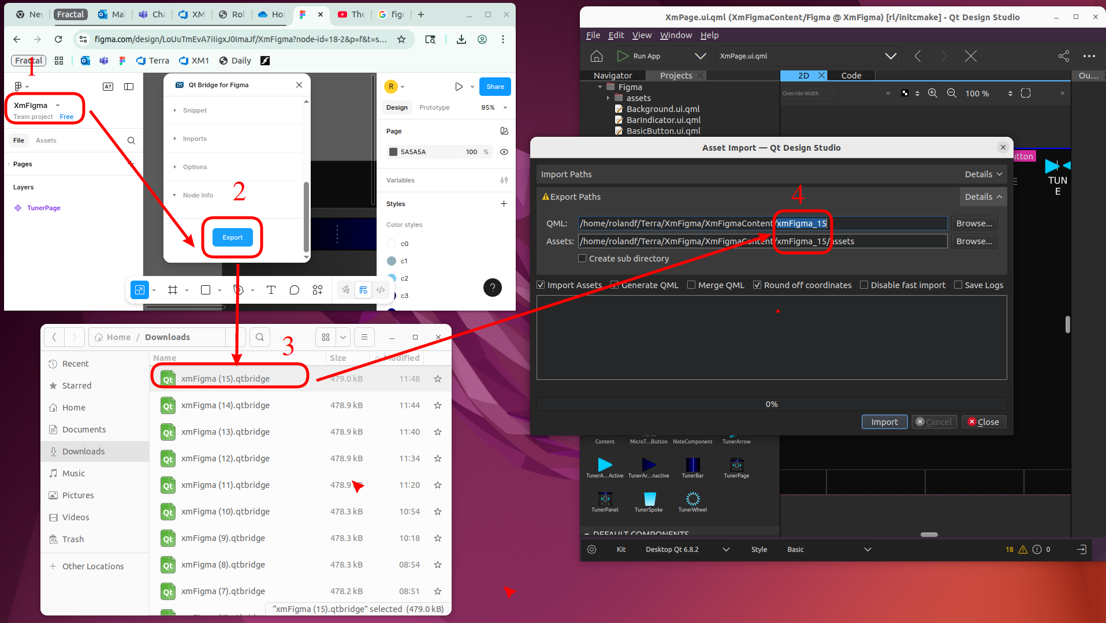
Task: Open the Window menu in Qt Design Studio
Action: click(676, 35)
